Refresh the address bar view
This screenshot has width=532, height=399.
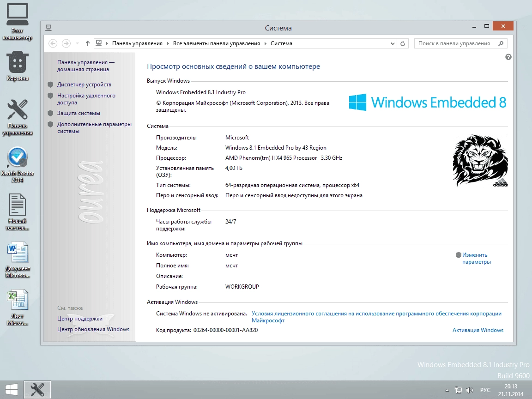pyautogui.click(x=403, y=43)
